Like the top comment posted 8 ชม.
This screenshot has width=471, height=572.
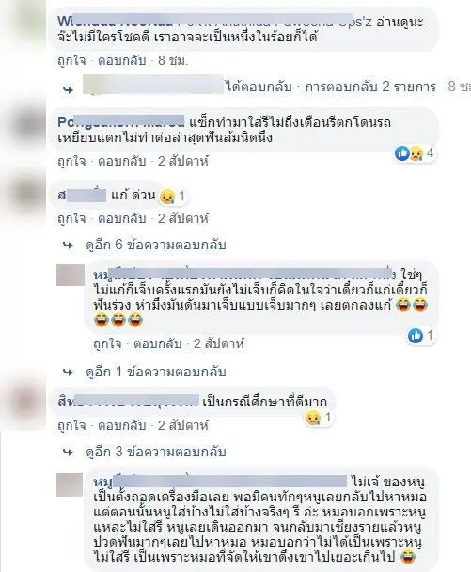tap(71, 60)
